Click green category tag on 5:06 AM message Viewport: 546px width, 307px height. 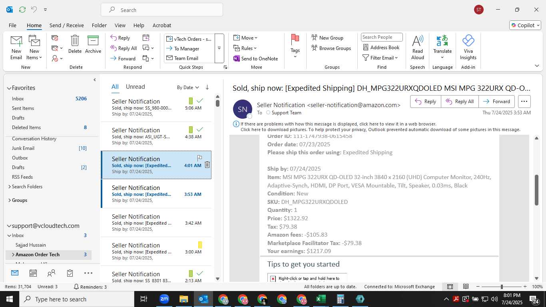pos(191,101)
